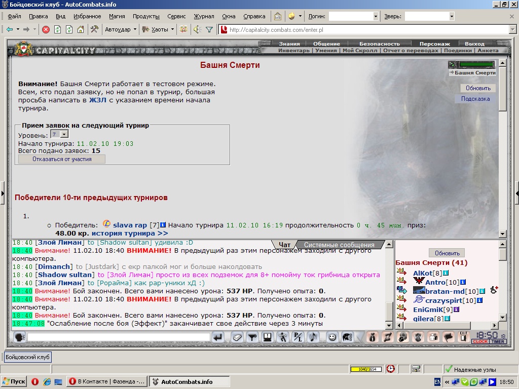The image size is (519, 389).
Task: Switch to CLOCK mode
Action: pos(480,341)
